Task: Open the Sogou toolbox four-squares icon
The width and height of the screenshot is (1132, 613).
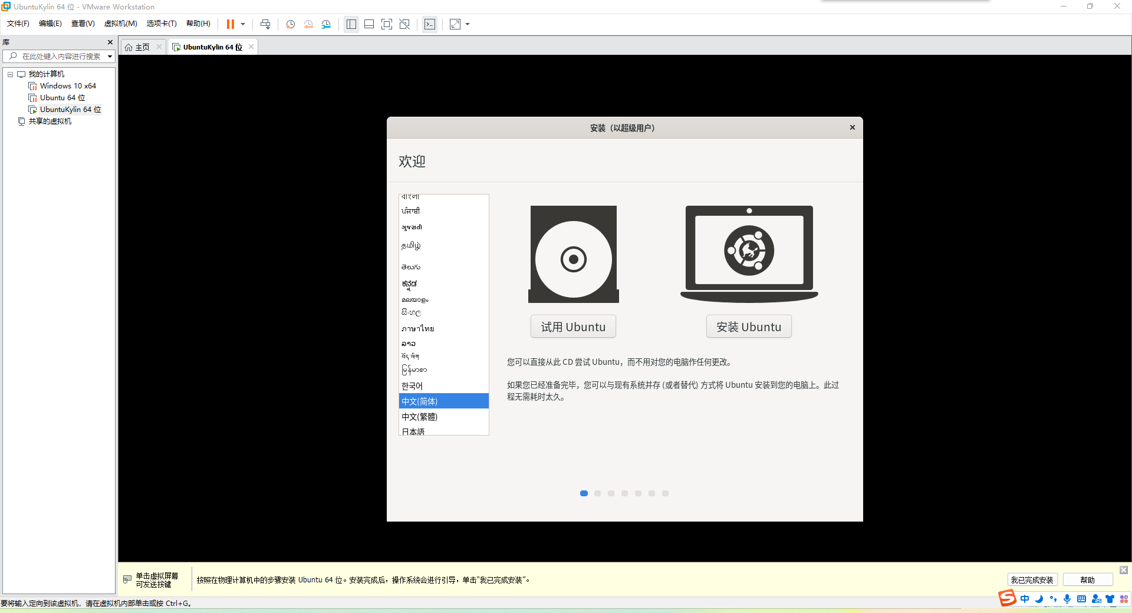Action: 1124,599
